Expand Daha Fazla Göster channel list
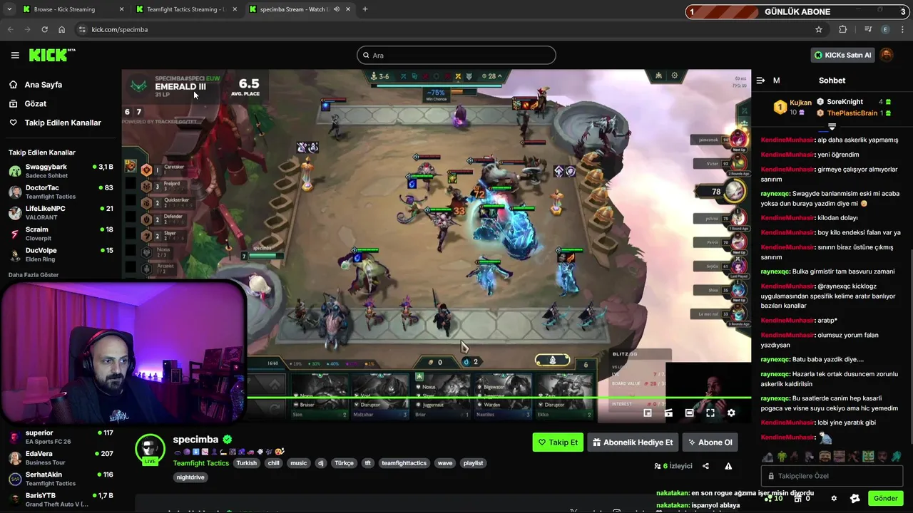 pos(34,275)
